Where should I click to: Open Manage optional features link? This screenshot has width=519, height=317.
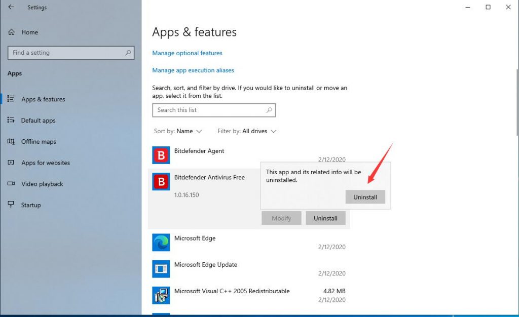tap(187, 53)
